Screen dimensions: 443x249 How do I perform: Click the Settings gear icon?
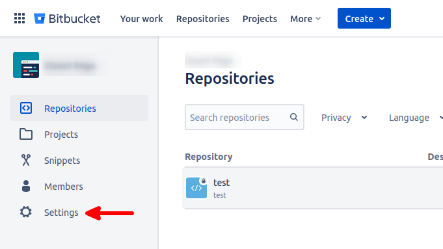(26, 212)
